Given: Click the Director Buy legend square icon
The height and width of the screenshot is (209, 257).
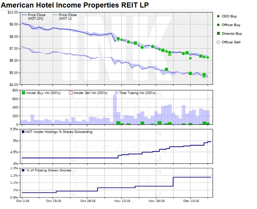Looking at the screenshot, I should 218,33.
